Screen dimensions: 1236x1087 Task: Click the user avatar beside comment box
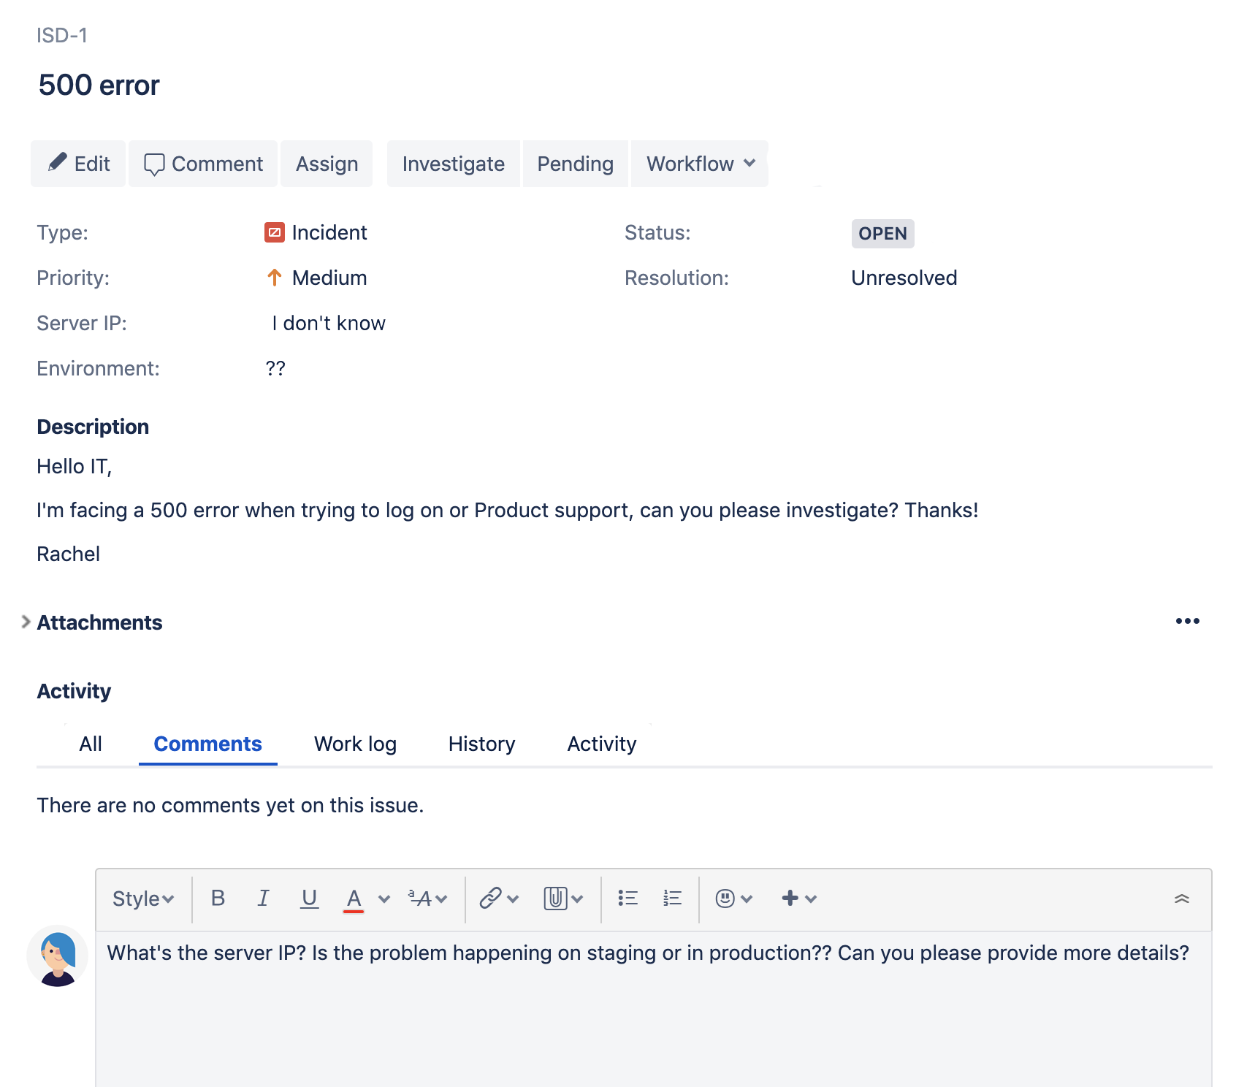coord(58,956)
